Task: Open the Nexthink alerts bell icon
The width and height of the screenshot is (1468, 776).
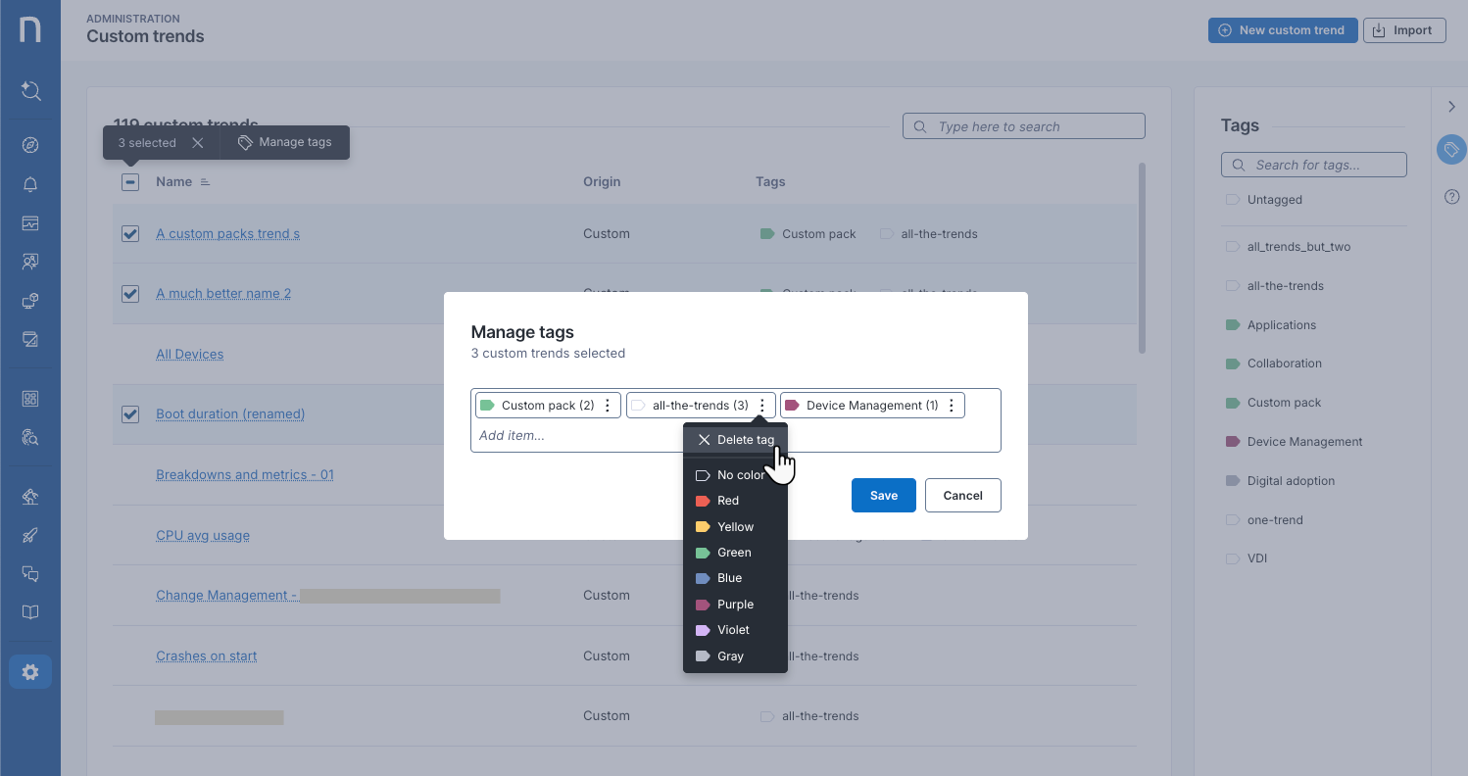Action: click(x=30, y=183)
